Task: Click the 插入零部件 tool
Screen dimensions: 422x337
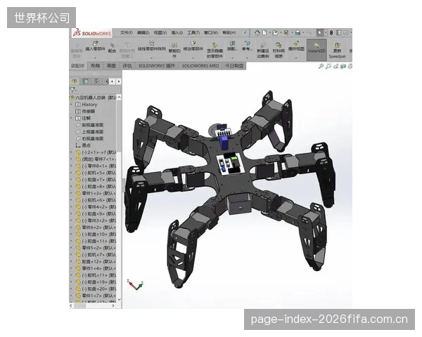Action: point(95,46)
